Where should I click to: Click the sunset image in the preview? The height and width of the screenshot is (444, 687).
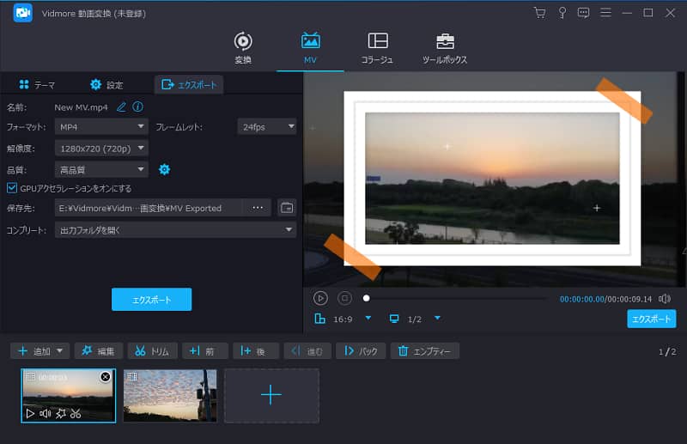pos(492,179)
